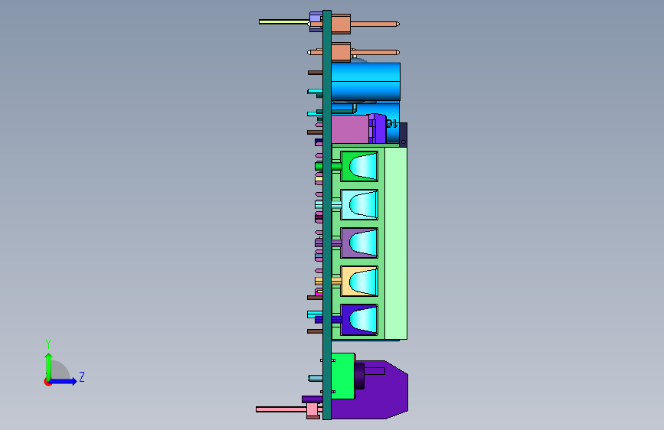This screenshot has height=430, width=664.
Task: Click the blue Z axis arrow of the triad
Action: [64, 381]
